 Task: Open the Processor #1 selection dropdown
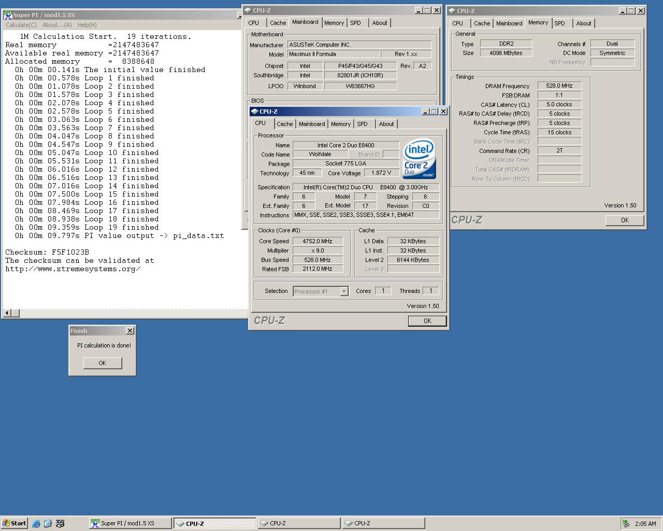(x=344, y=291)
